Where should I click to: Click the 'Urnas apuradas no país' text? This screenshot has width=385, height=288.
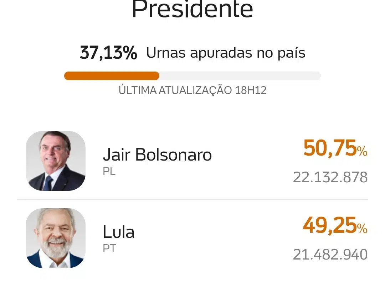pyautogui.click(x=226, y=53)
